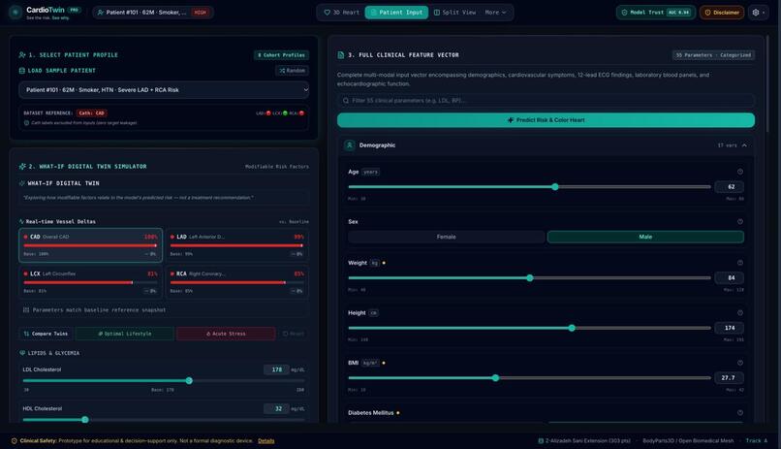Click the LCX green status dot

pos(285,113)
